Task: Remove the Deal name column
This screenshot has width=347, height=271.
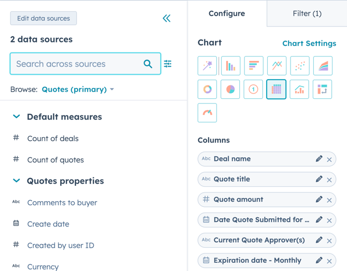Action: [x=329, y=159]
